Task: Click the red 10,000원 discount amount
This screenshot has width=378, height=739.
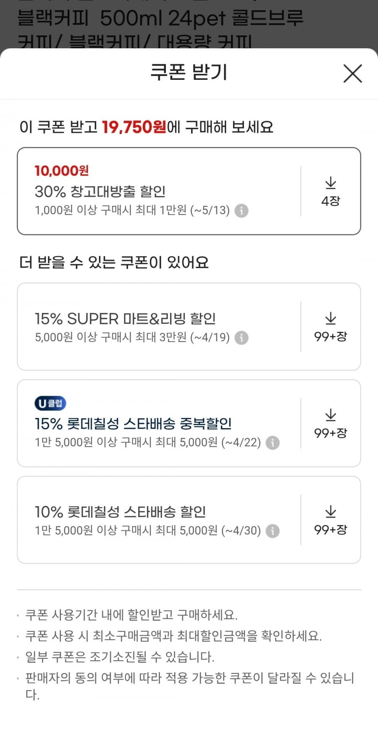Action: tap(62, 171)
